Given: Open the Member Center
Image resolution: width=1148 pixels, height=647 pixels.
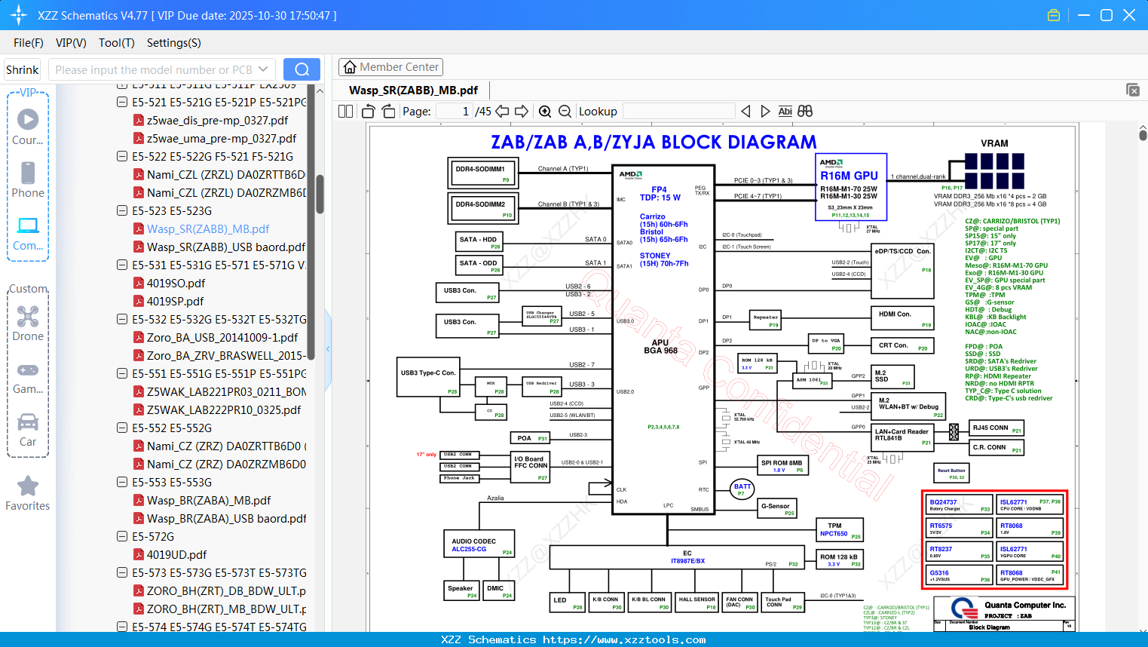Looking at the screenshot, I should click(390, 67).
